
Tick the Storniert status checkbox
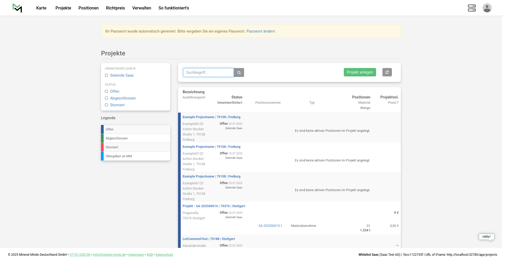107,105
